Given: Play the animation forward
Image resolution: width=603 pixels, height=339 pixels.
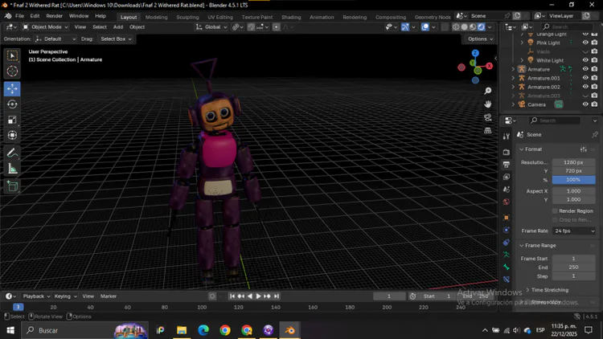Looking at the screenshot, I should pos(258,296).
